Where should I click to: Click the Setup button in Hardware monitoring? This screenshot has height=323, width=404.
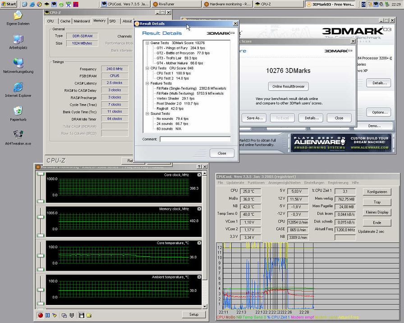[194, 314]
